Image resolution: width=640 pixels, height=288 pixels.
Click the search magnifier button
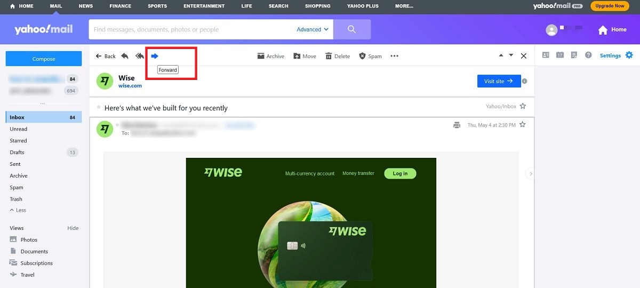pyautogui.click(x=352, y=29)
